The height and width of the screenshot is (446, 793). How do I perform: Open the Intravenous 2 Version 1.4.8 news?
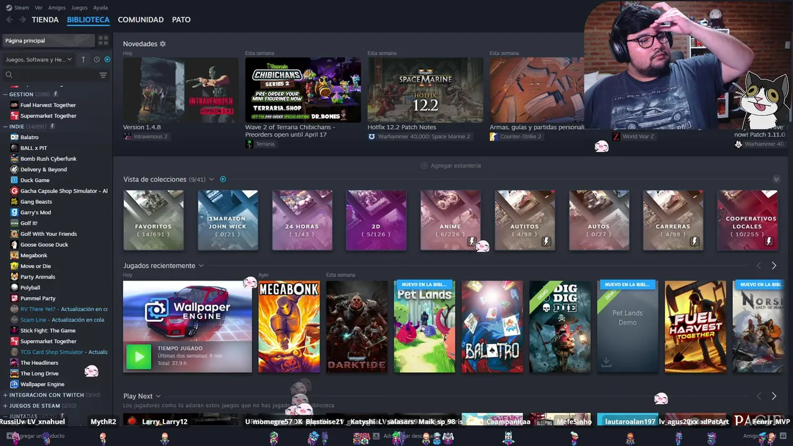coord(181,90)
